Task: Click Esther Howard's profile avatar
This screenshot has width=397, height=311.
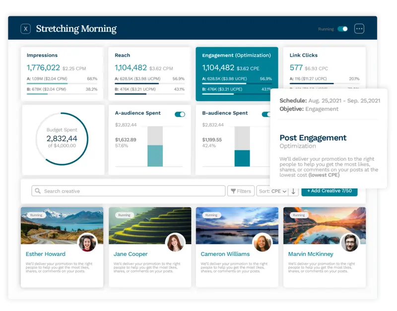Action: pos(88,243)
